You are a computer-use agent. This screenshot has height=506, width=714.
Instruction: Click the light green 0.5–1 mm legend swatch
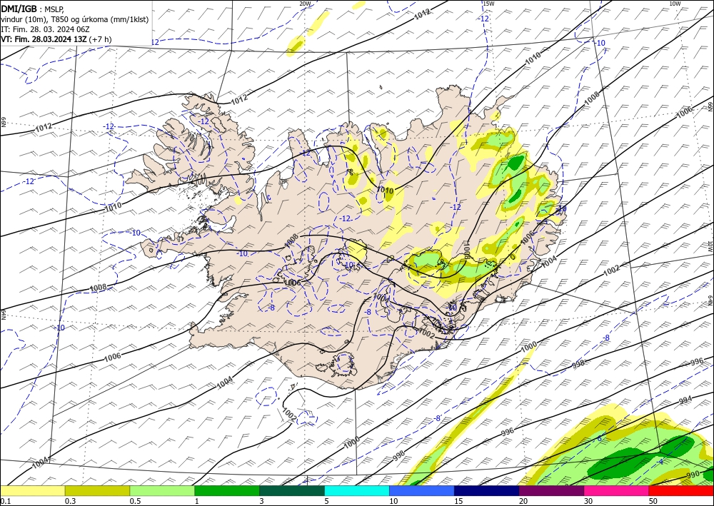[x=162, y=491]
